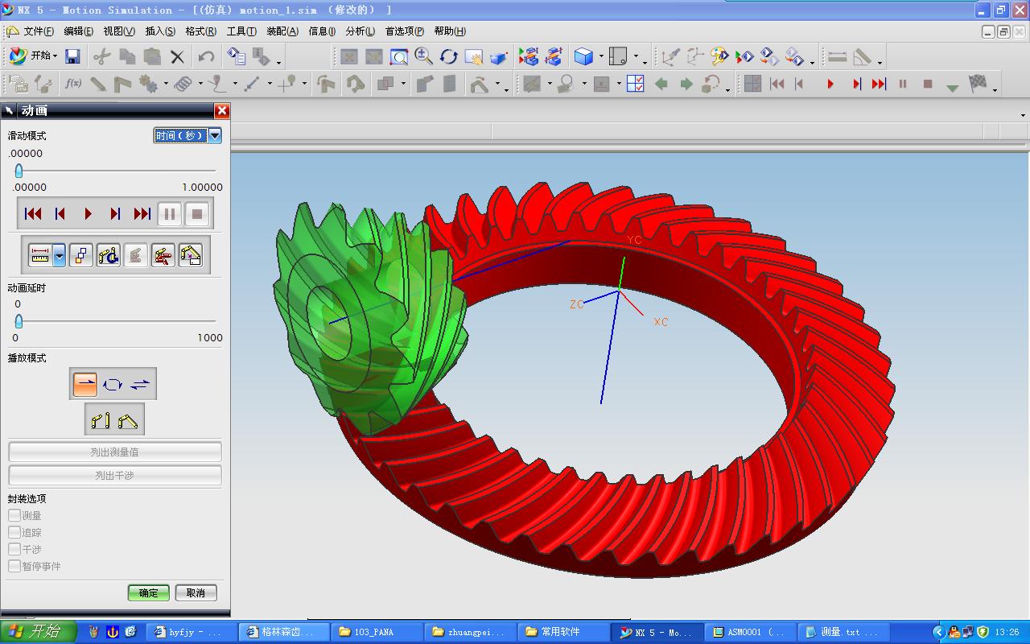Select the Pan hand icon
This screenshot has height=644, width=1030.
[474, 56]
